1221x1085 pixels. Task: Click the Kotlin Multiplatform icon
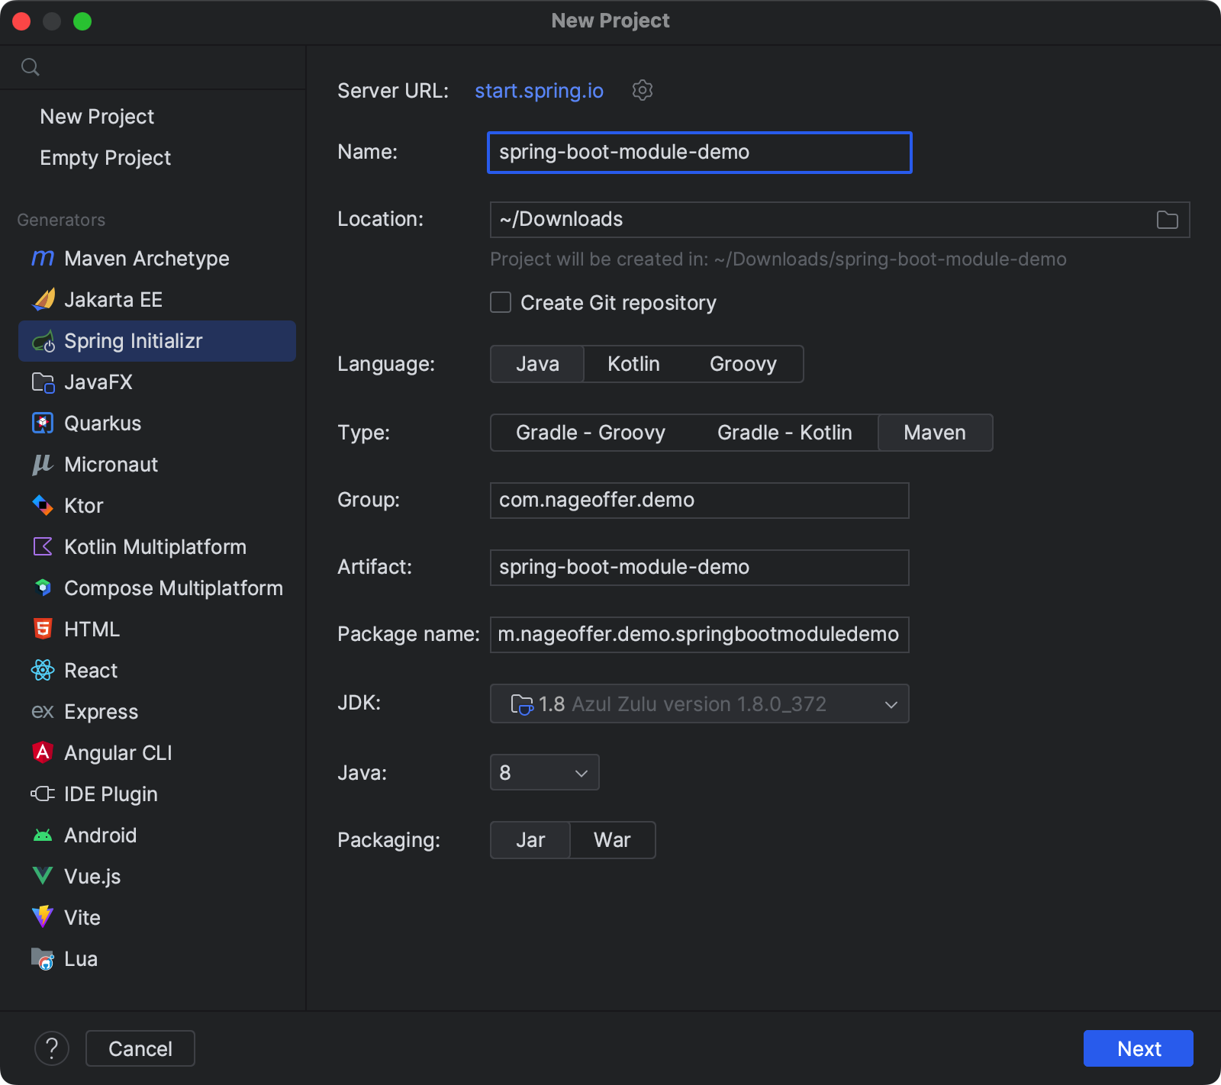tap(43, 547)
